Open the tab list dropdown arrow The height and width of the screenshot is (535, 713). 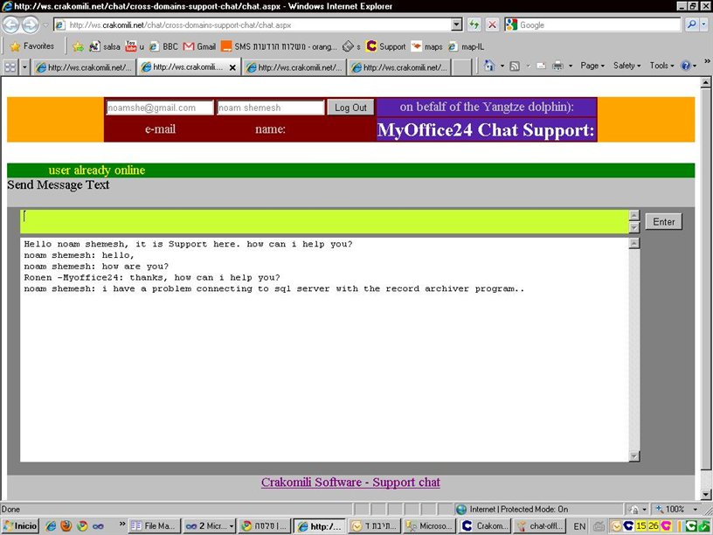coord(24,67)
